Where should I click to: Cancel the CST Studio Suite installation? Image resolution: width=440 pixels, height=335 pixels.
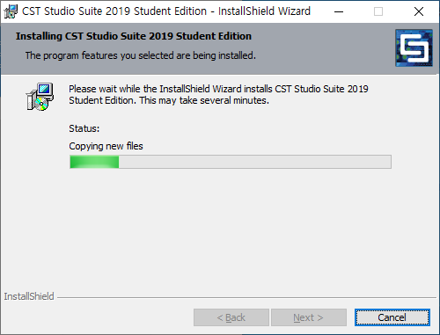point(392,317)
